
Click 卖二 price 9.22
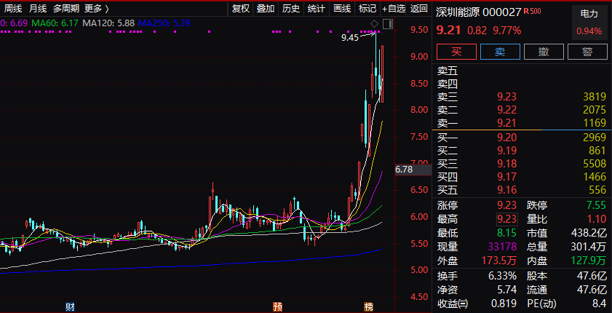point(506,110)
